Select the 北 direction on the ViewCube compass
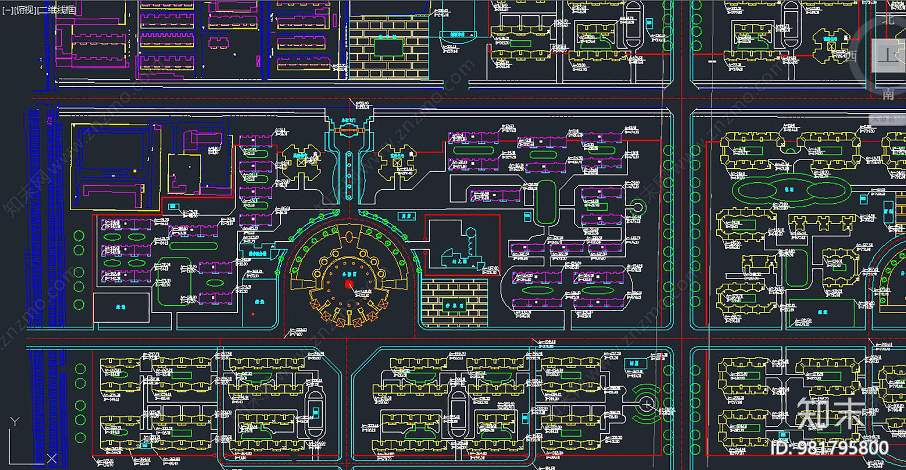This screenshot has width=906, height=470. 889,18
